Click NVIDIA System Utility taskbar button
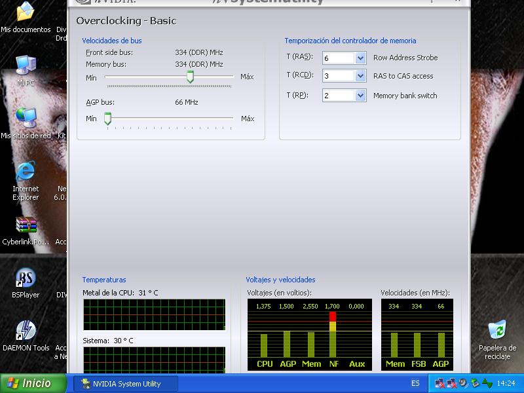Screen dimensions: 524x393 [124, 384]
